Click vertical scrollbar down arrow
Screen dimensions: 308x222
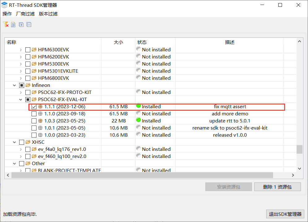tap(299, 169)
